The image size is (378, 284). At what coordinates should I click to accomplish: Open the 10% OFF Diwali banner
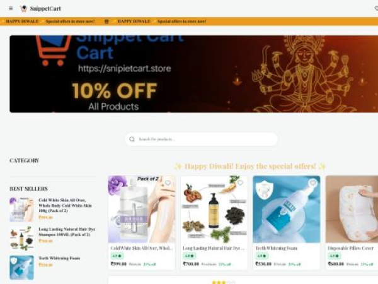194,74
